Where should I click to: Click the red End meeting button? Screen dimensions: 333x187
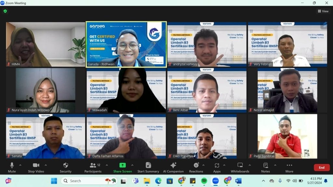click(x=321, y=168)
